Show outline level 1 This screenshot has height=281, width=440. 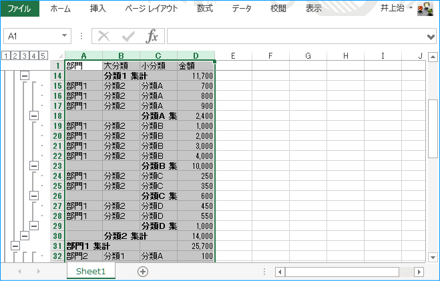pos(5,55)
